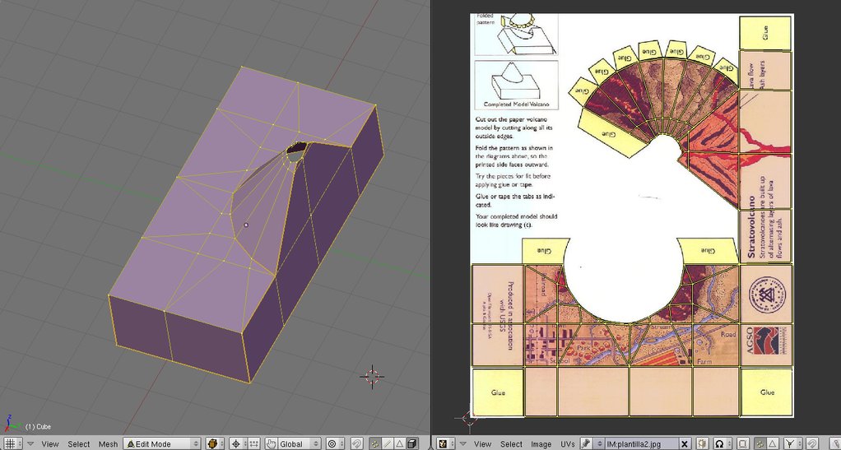Open the image browse arrows selector
Image resolution: width=841 pixels, height=450 pixels.
tap(600, 443)
